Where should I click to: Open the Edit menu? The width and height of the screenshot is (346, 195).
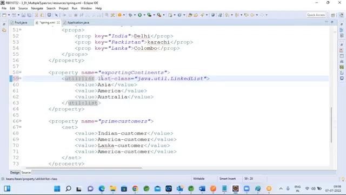coord(12,9)
